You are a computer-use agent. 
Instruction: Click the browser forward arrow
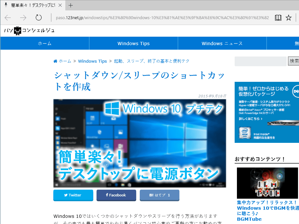pyautogui.click(x=23, y=18)
